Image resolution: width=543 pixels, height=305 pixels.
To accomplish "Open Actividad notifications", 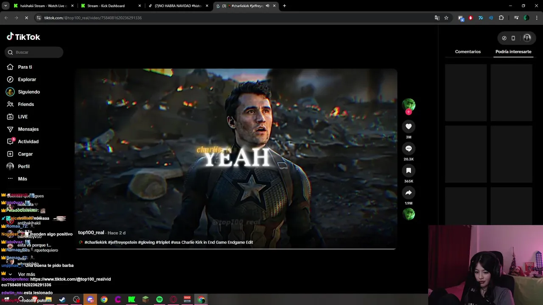I will (23, 141).
